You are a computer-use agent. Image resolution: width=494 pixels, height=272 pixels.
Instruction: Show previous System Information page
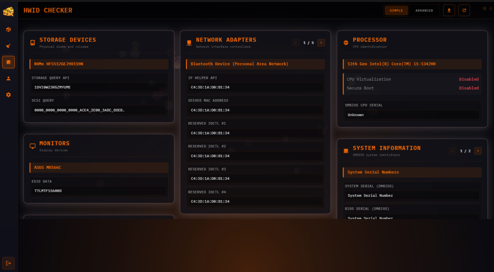[x=452, y=151]
